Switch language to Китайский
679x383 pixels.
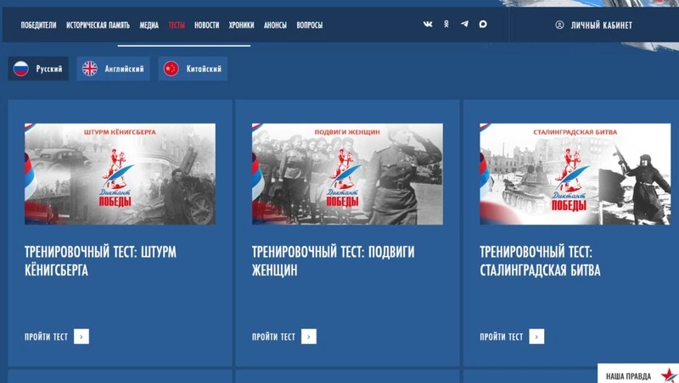[x=194, y=69]
